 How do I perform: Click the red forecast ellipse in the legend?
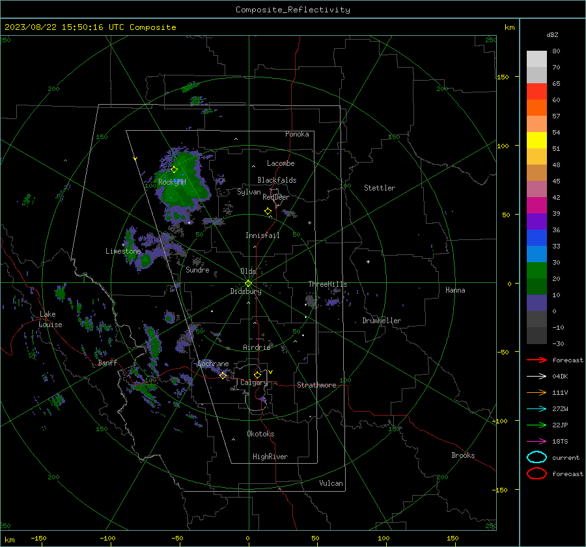point(537,474)
